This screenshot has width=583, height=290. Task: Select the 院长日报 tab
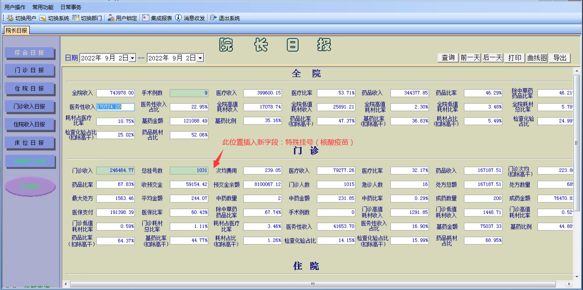(17, 30)
